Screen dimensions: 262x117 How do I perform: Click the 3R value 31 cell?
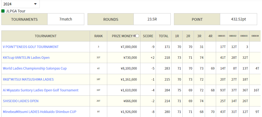(x=199, y=47)
